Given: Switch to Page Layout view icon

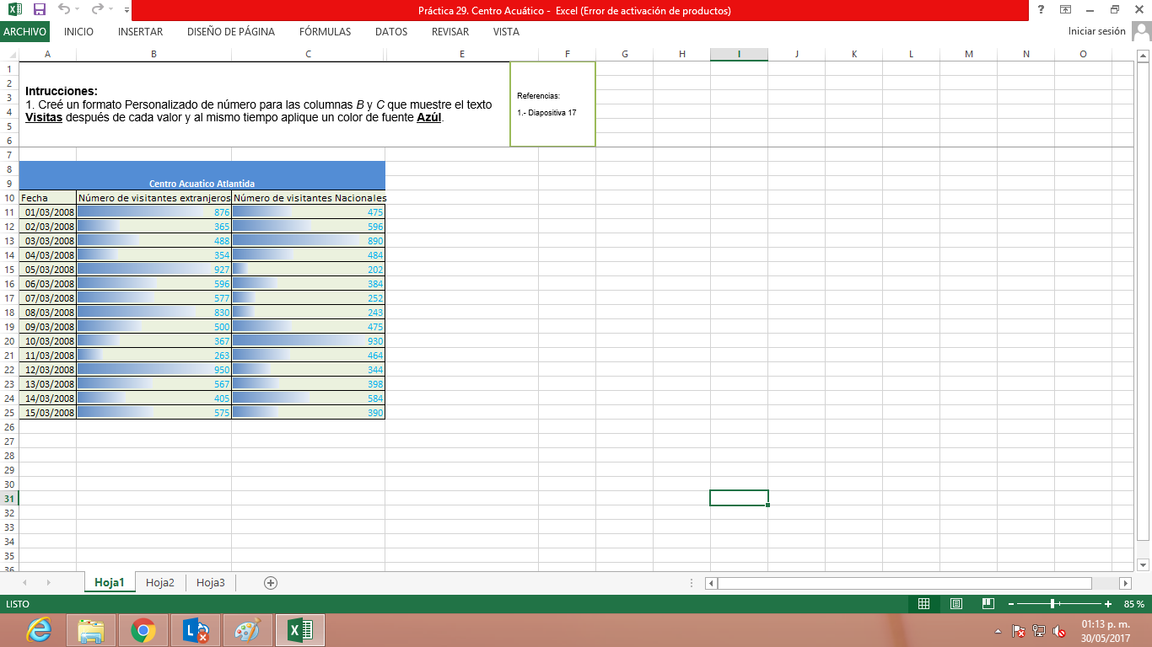Looking at the screenshot, I should pos(956,604).
